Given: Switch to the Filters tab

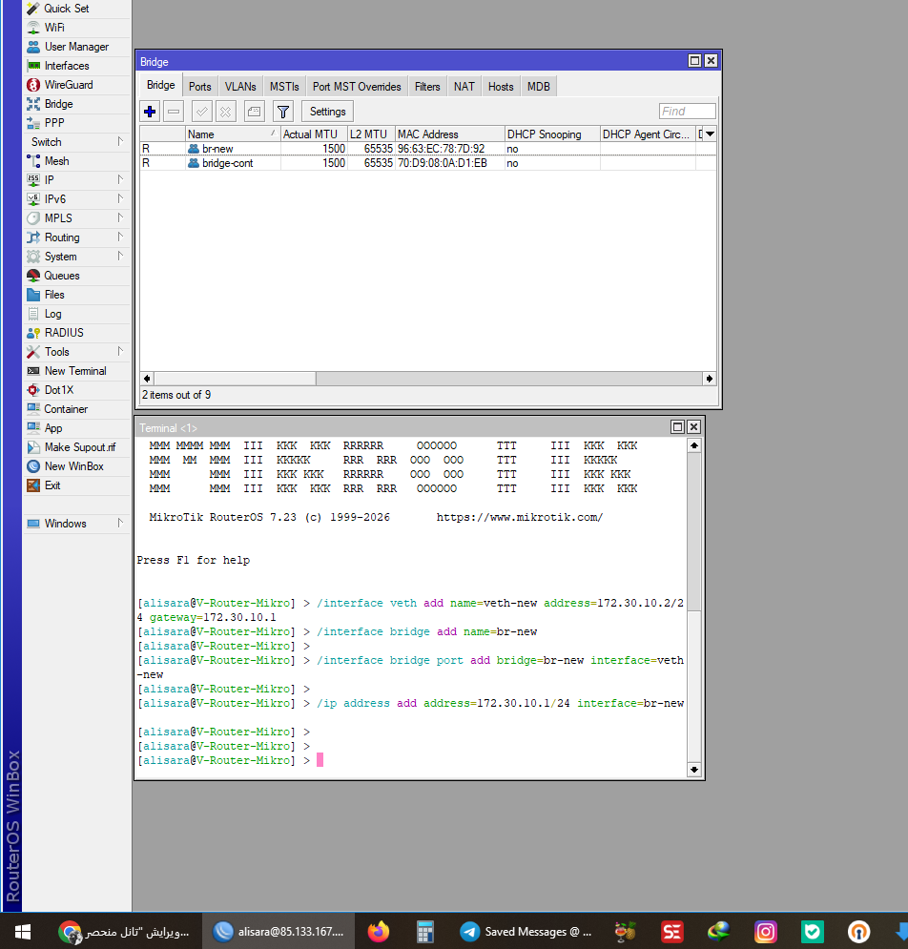Looking at the screenshot, I should (x=427, y=87).
